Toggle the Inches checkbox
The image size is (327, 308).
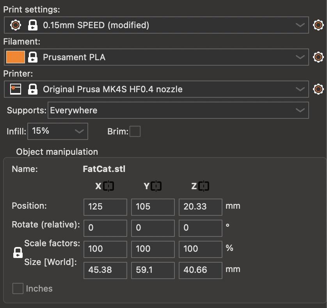point(18,289)
